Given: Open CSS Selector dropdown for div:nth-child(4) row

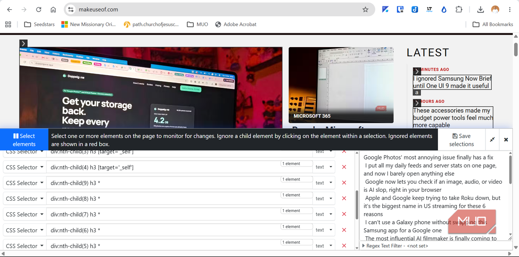Looking at the screenshot, I should tap(25, 167).
